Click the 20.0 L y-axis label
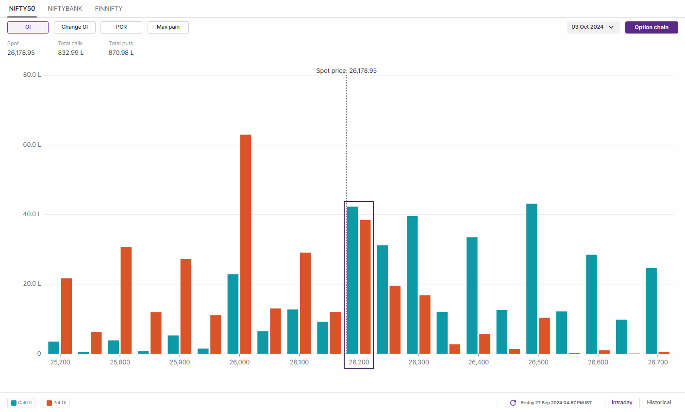This screenshot has width=685, height=412. coord(32,284)
